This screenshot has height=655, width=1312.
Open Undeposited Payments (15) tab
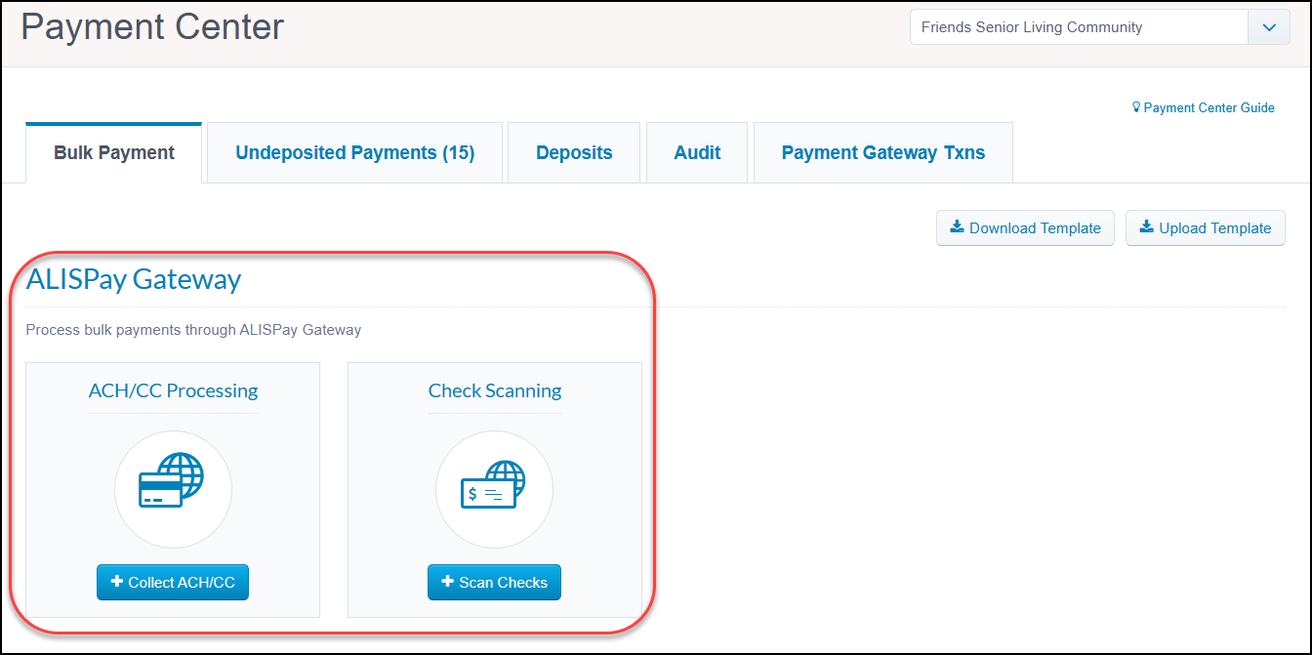tap(355, 153)
